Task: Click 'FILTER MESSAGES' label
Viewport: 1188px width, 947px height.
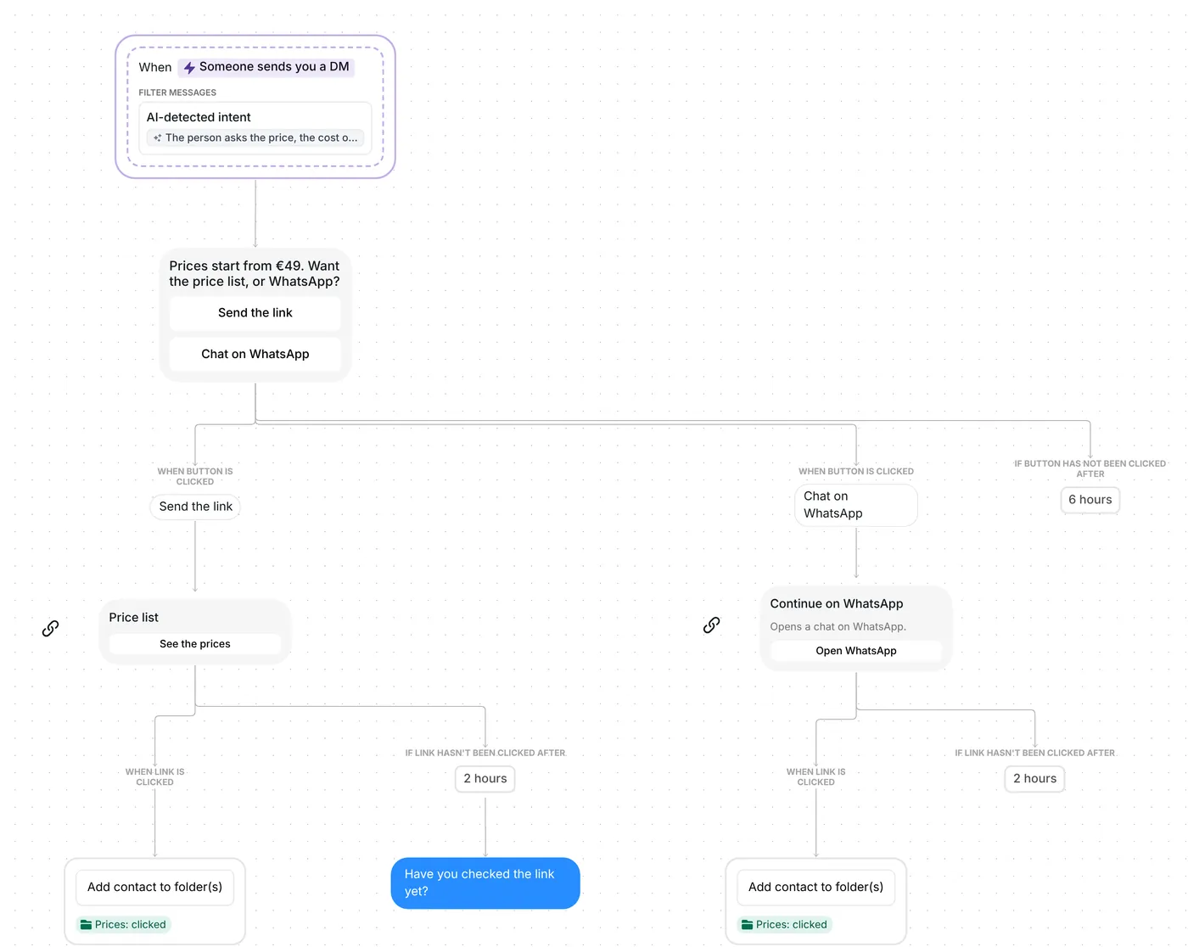Action: click(177, 92)
